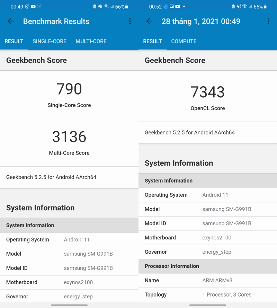
Task: Tap Model samsung SM-G991B row on right screen
Action: tap(208, 209)
